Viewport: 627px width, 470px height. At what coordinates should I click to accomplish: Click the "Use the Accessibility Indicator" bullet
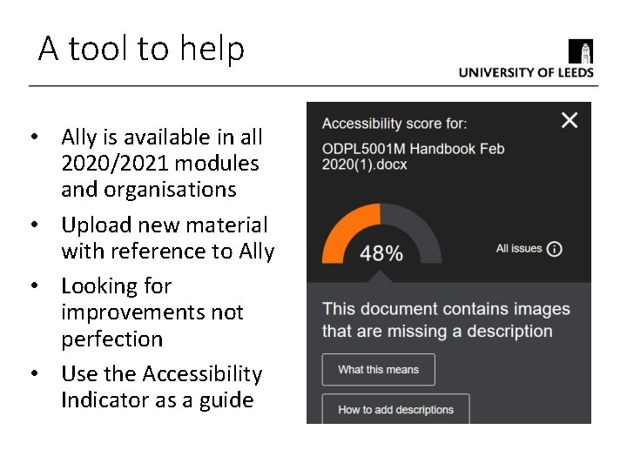pos(161,386)
